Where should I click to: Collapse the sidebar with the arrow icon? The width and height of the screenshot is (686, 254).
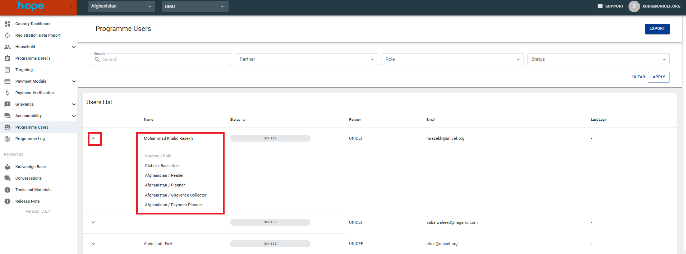(71, 6)
